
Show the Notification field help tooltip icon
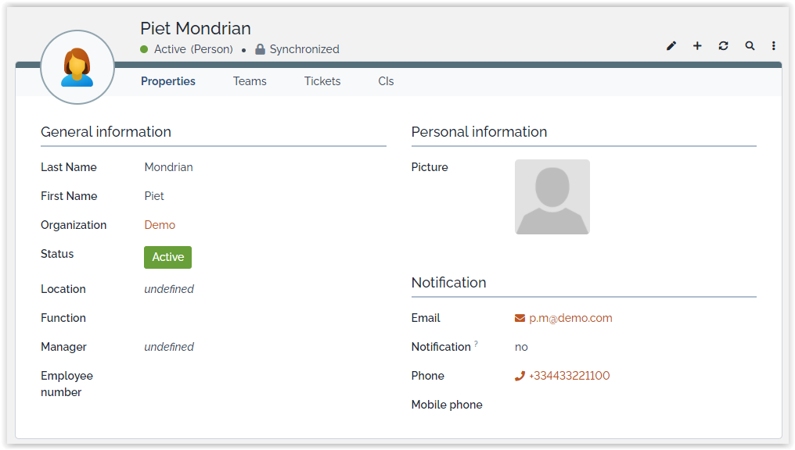point(476,344)
